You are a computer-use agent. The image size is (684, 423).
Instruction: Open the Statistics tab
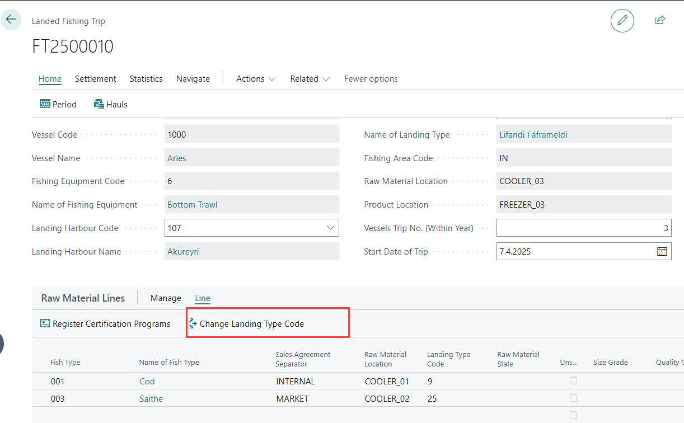[146, 79]
